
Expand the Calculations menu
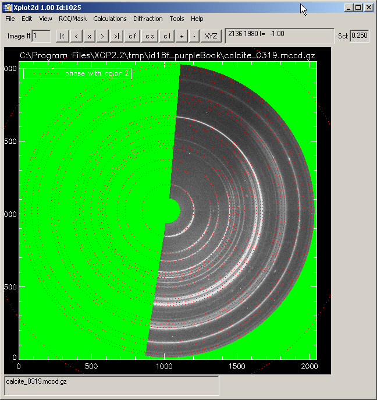109,19
